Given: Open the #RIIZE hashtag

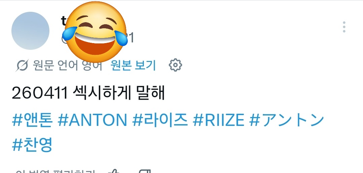Looking at the screenshot, I should pyautogui.click(x=218, y=120).
